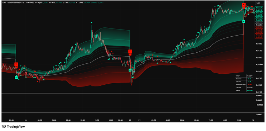Click the 1,61700 price axis level
Screen dimensions: 266x131
pos(259,51)
